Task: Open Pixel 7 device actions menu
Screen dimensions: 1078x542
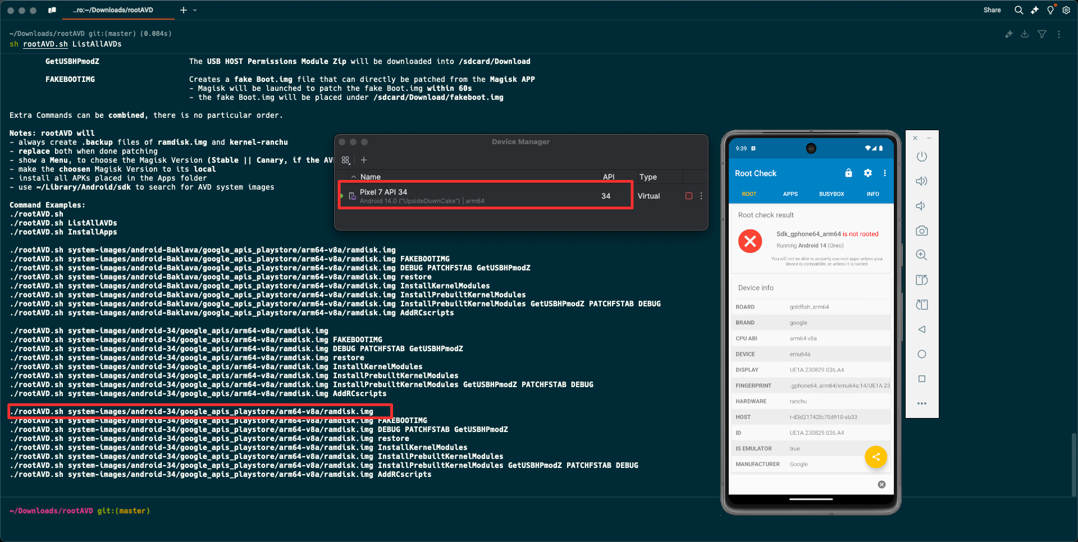Action: 701,196
